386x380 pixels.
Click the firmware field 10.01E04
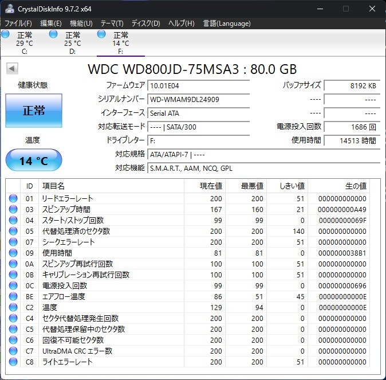point(198,86)
